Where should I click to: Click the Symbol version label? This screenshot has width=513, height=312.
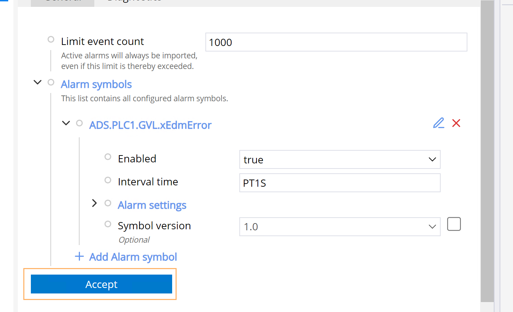(x=154, y=226)
